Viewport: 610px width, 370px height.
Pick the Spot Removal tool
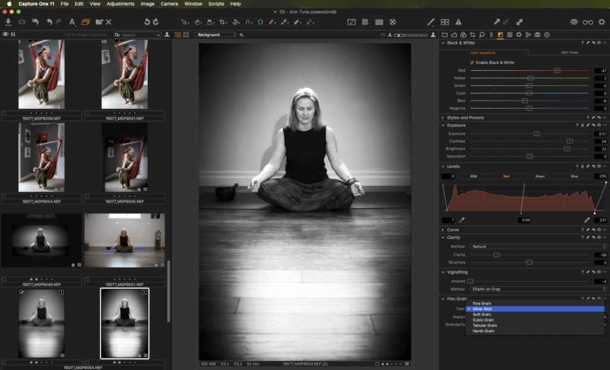click(x=260, y=22)
